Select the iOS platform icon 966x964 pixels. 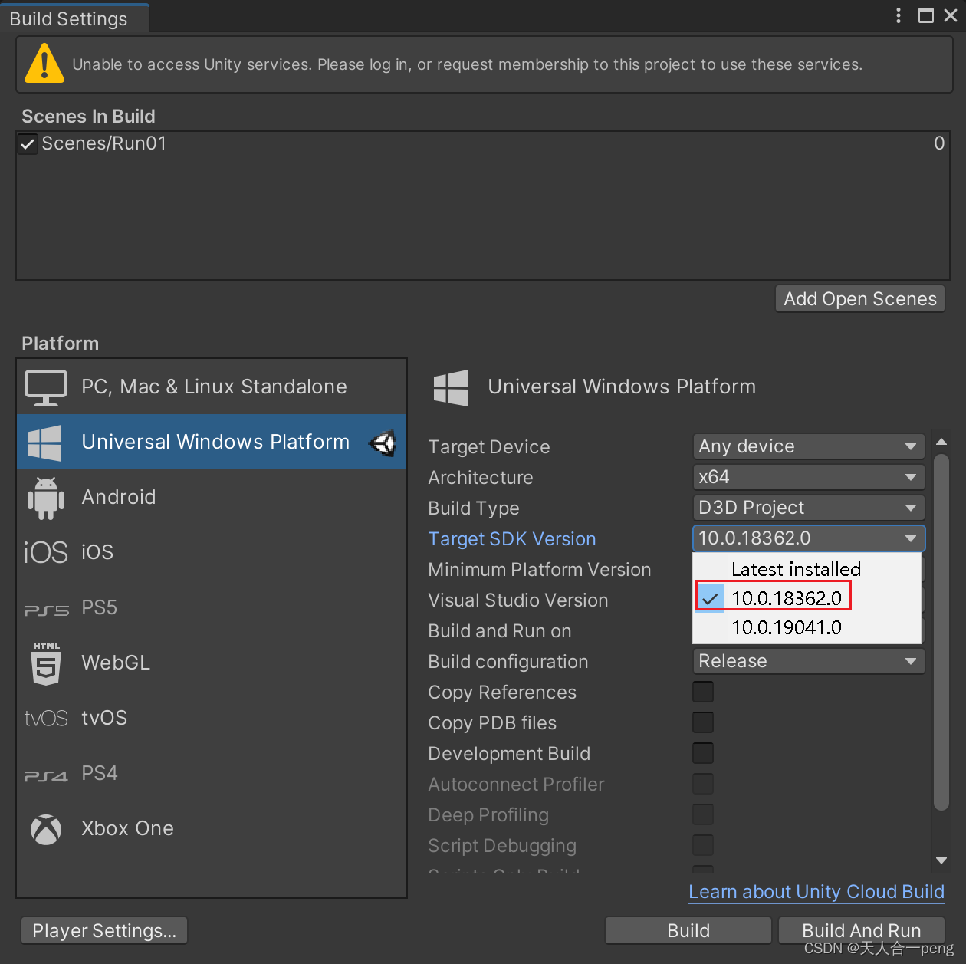pos(45,551)
